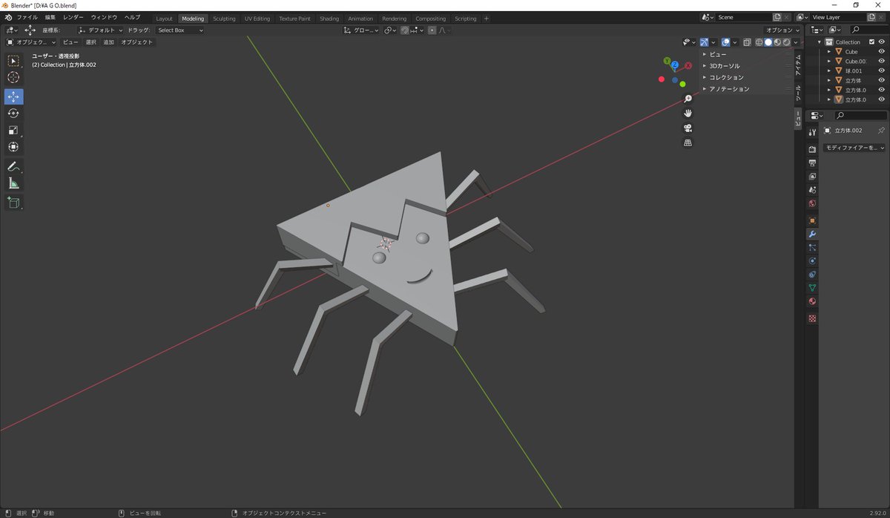Image resolution: width=890 pixels, height=518 pixels.
Task: Toggle the show gizmo button
Action: 704,42
